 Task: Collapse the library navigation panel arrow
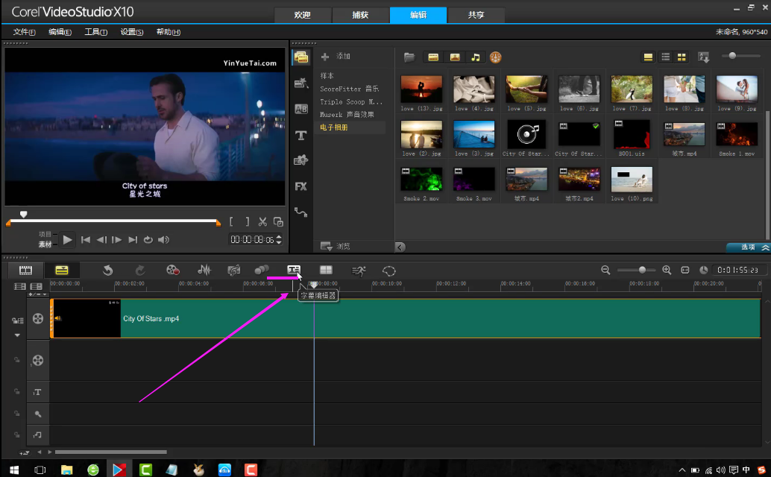pos(400,247)
